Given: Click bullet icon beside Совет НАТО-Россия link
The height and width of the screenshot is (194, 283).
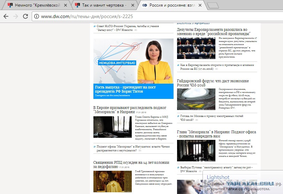Looking at the screenshot, I should (94, 26).
